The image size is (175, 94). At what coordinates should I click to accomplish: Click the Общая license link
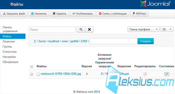pyautogui.click(x=124, y=74)
